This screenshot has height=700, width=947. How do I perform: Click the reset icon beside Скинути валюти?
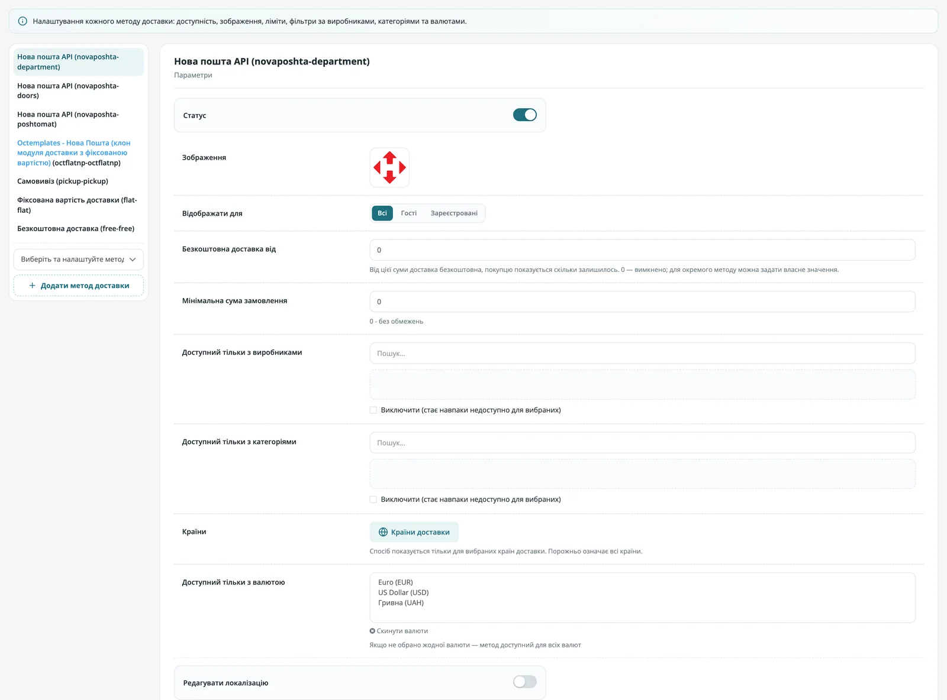tap(372, 631)
